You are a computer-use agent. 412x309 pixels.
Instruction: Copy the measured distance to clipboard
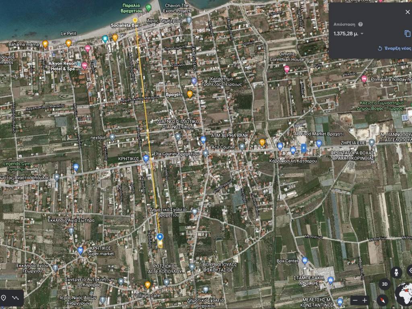click(x=407, y=34)
